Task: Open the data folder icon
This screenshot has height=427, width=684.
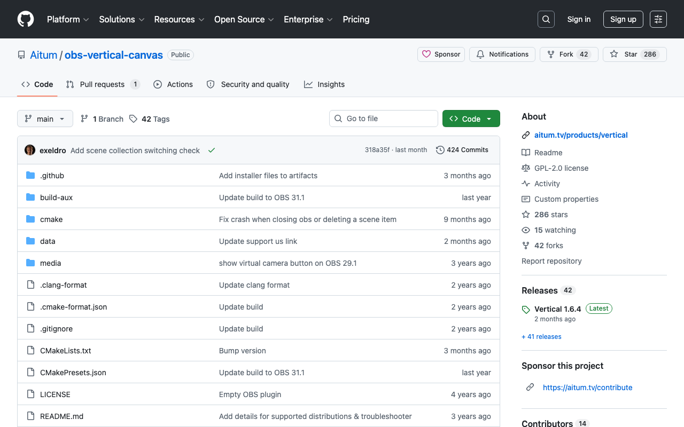Action: pyautogui.click(x=30, y=241)
